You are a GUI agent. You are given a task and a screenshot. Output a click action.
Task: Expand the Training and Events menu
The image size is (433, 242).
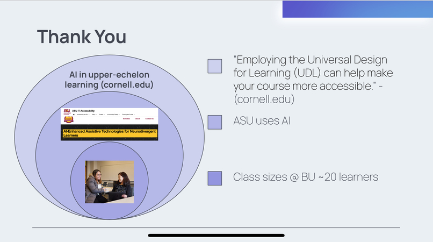pyautogui.click(x=128, y=115)
